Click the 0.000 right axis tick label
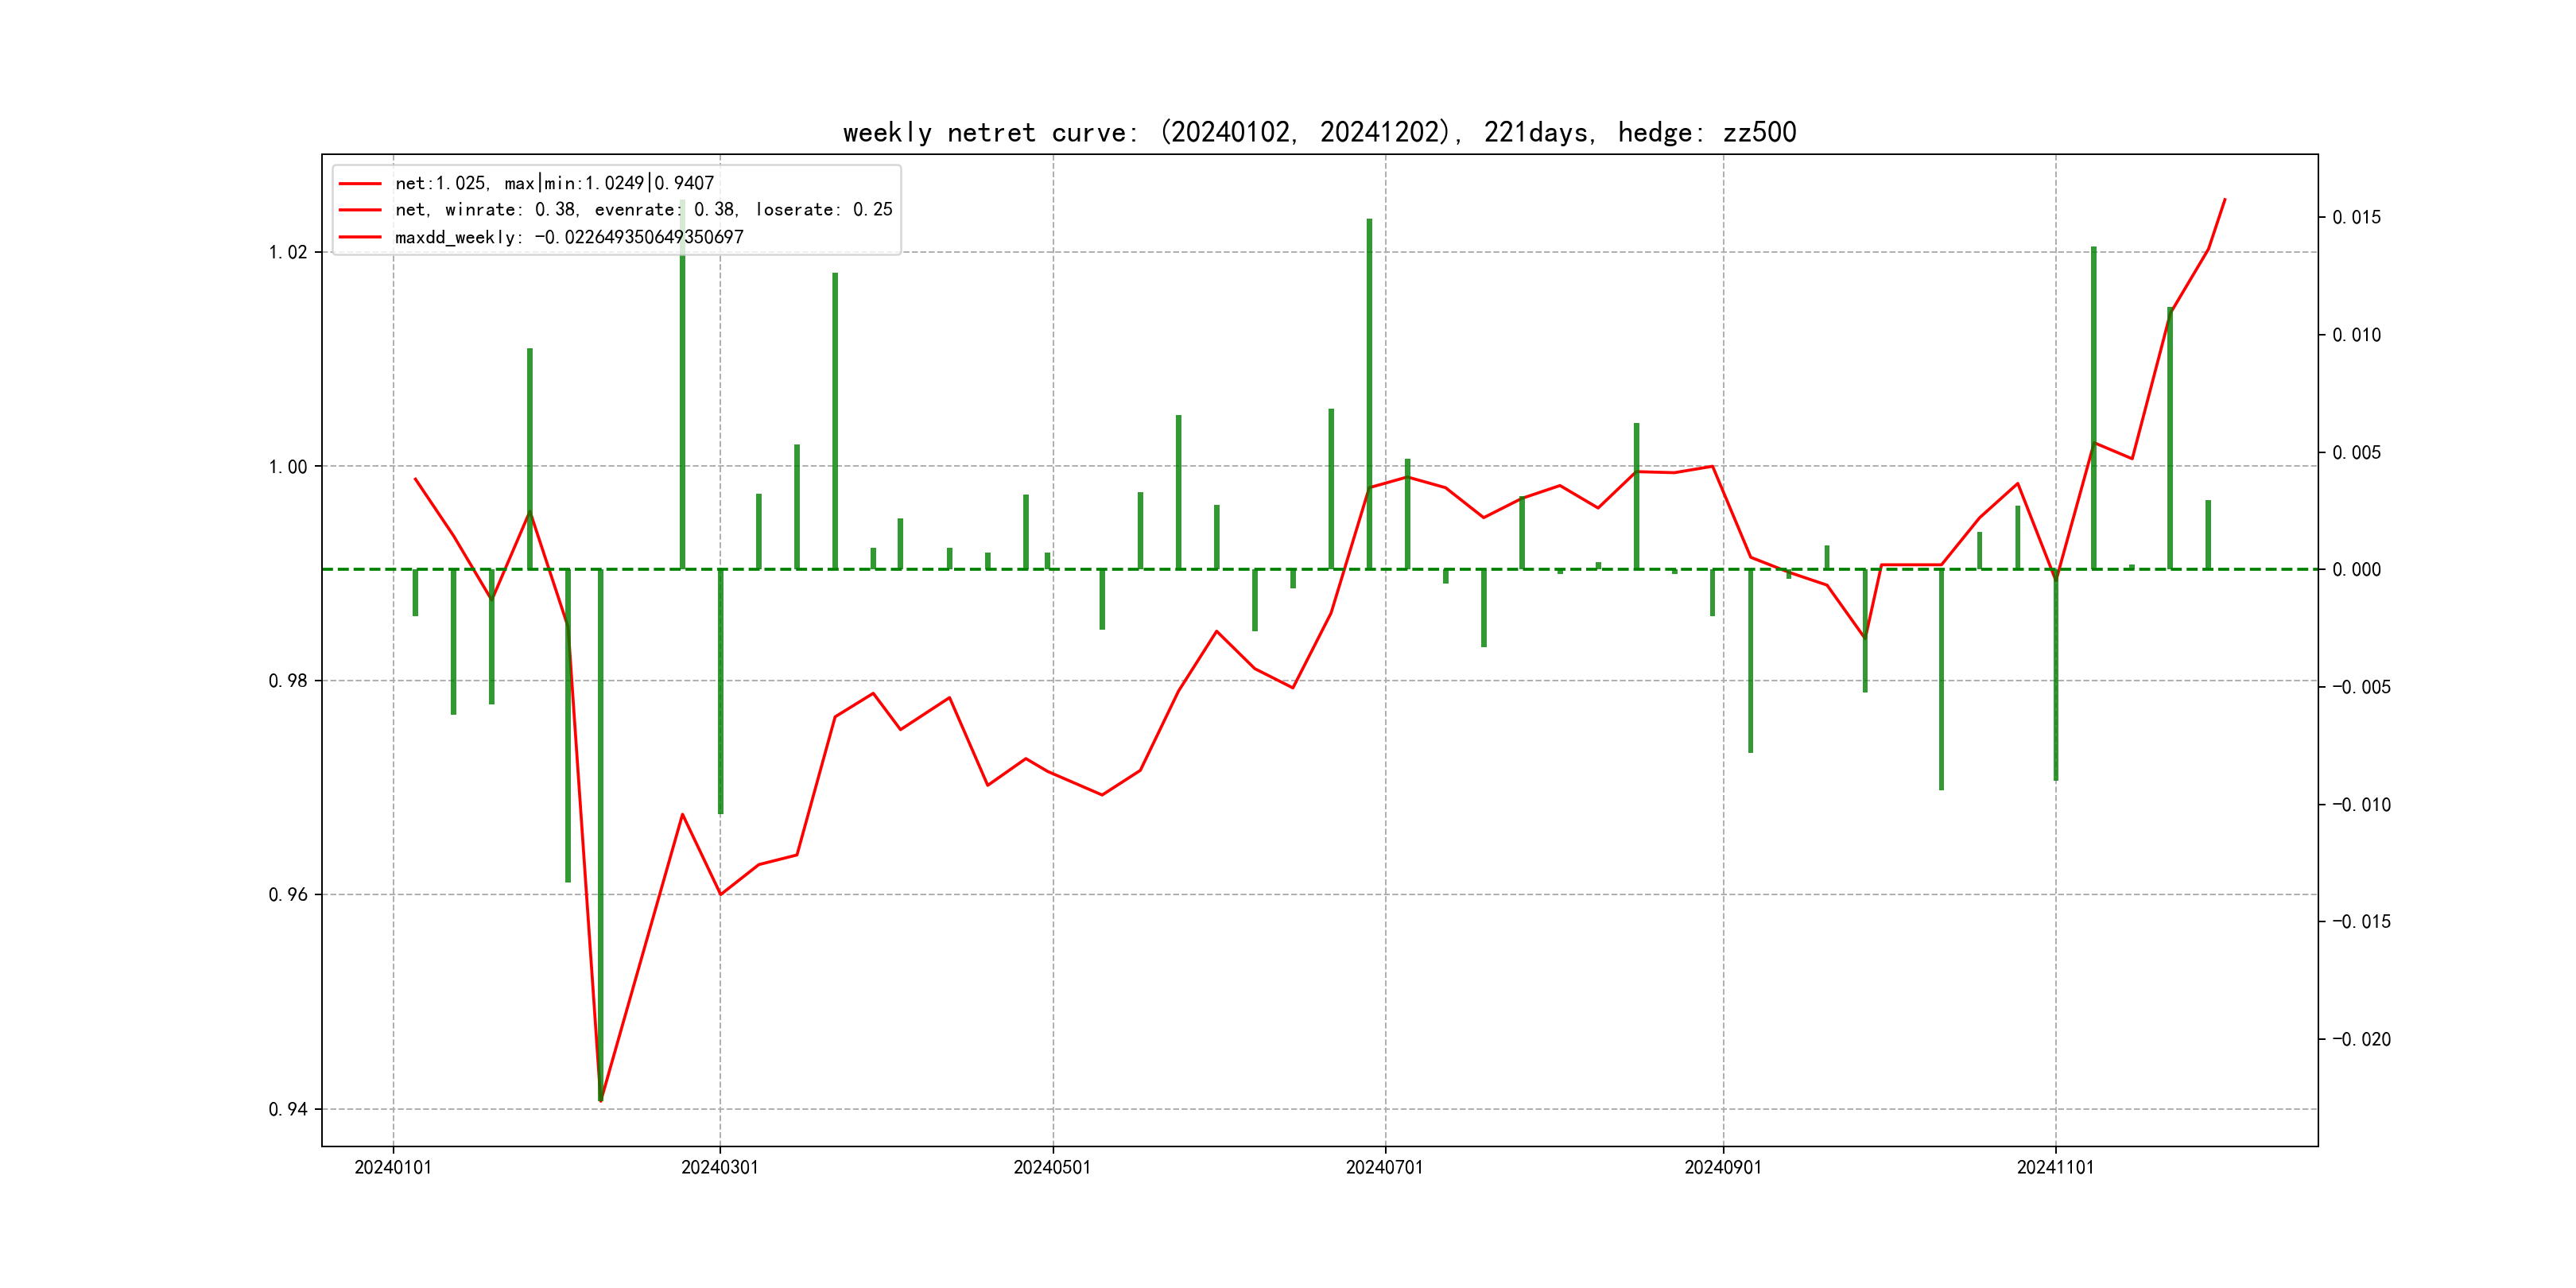The image size is (2576, 1288). pyautogui.click(x=2356, y=570)
